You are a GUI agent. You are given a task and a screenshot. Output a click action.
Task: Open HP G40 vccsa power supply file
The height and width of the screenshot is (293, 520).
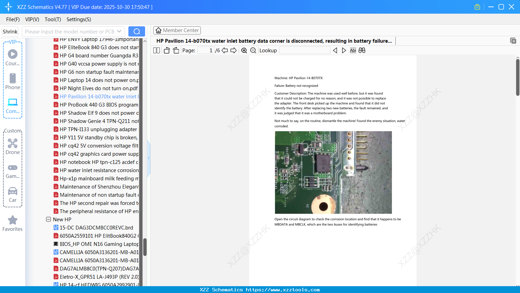click(96, 64)
